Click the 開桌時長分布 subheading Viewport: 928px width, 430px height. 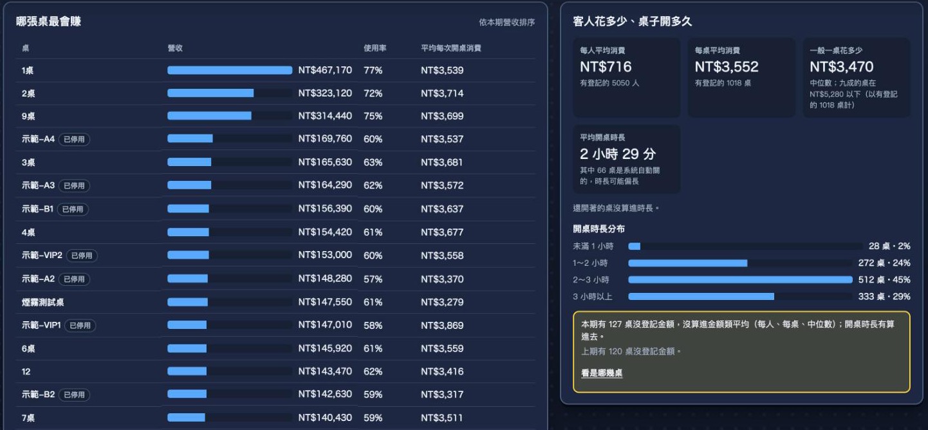coord(599,229)
